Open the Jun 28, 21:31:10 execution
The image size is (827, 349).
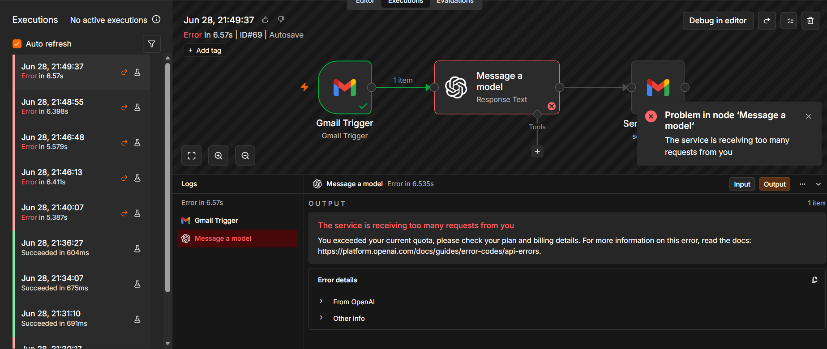[x=81, y=319]
